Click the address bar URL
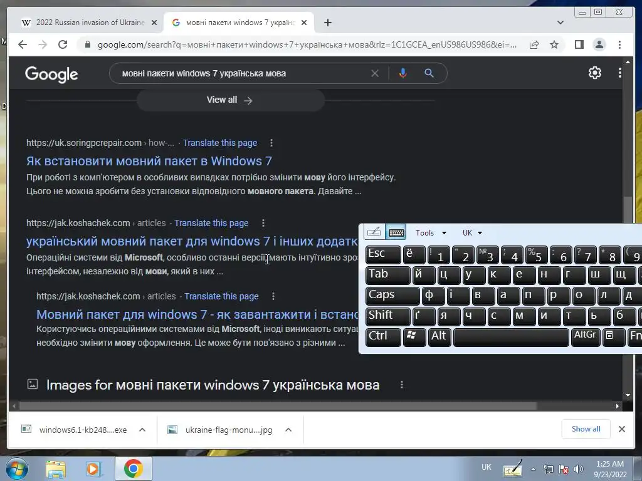Image resolution: width=642 pixels, height=481 pixels. point(307,44)
